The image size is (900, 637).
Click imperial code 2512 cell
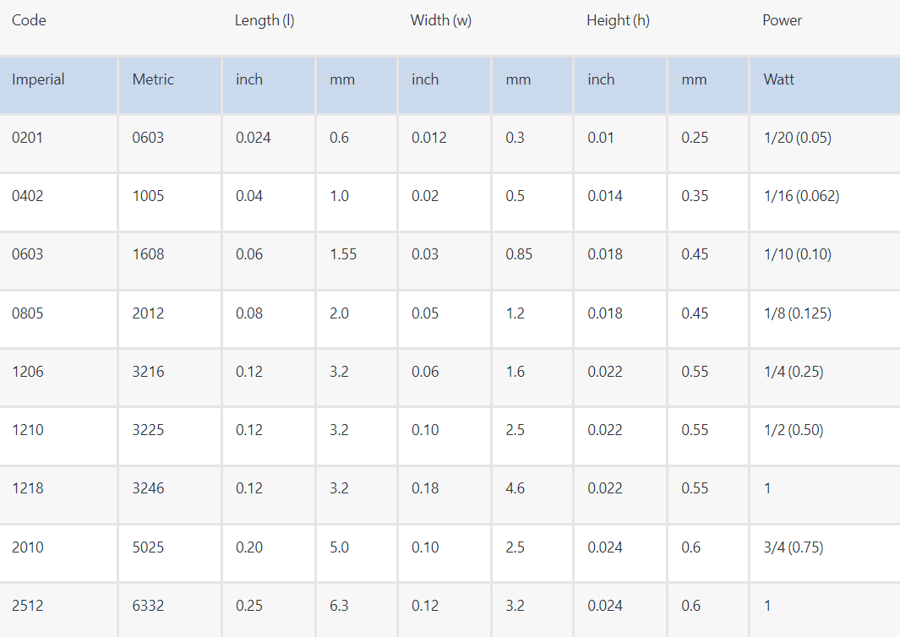pos(27,606)
